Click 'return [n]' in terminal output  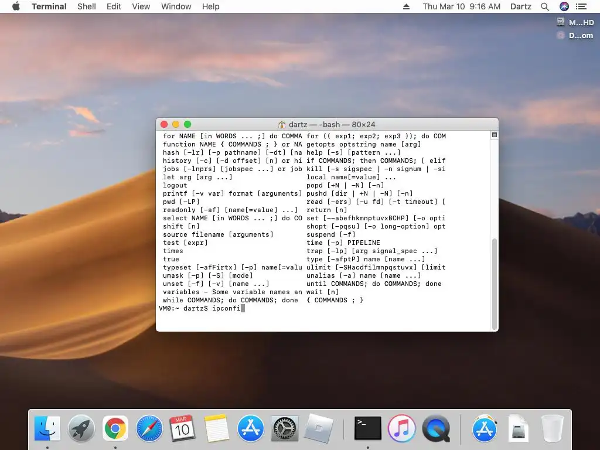[x=327, y=210]
